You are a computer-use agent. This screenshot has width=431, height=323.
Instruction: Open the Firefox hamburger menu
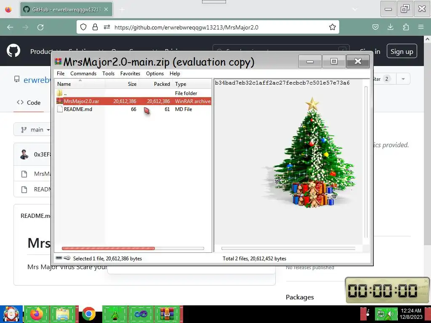[421, 27]
